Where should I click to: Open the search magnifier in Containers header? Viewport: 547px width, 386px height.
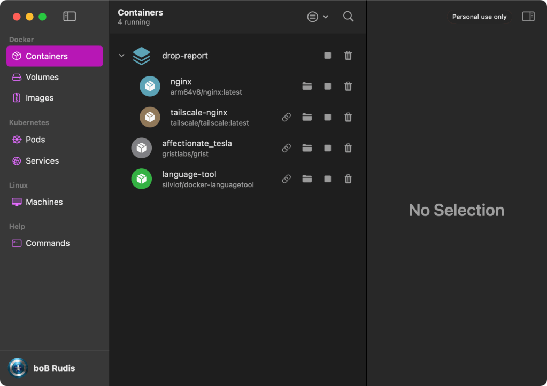(349, 17)
